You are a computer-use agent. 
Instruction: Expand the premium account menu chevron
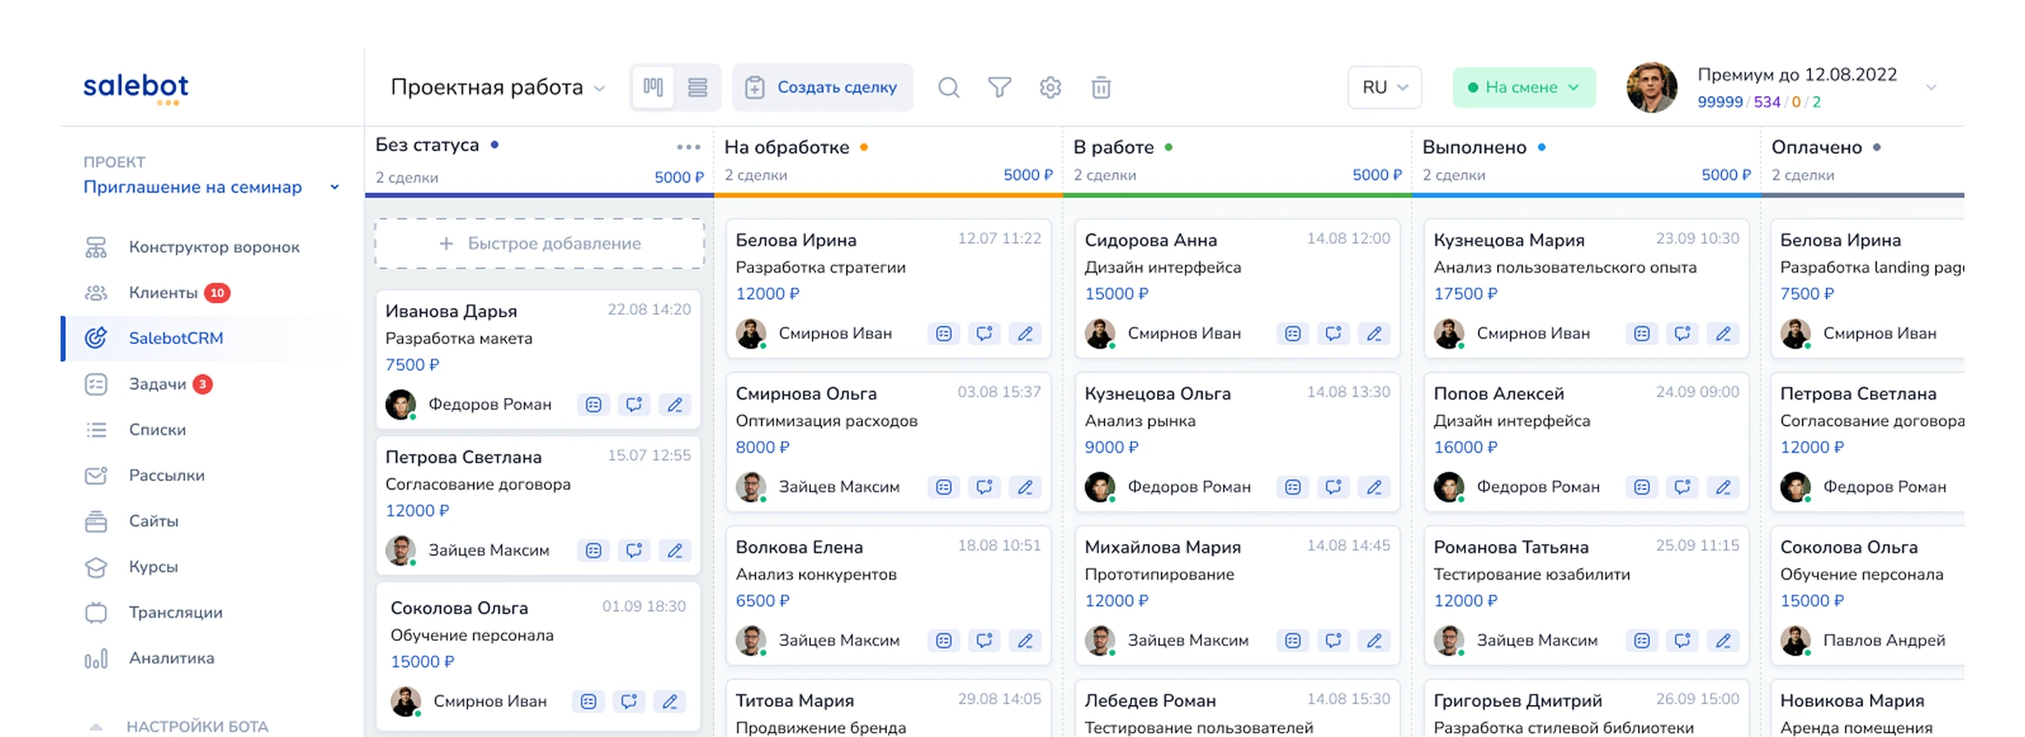(x=1931, y=87)
